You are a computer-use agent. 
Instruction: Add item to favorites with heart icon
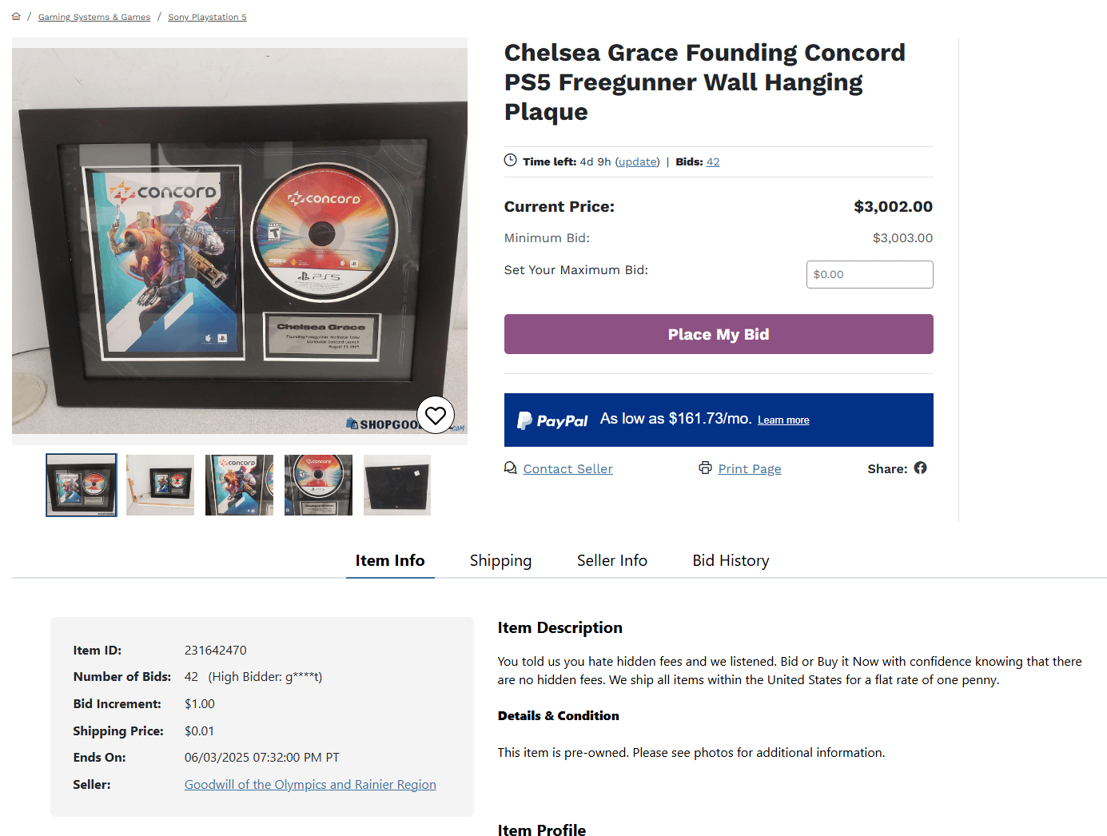click(436, 416)
